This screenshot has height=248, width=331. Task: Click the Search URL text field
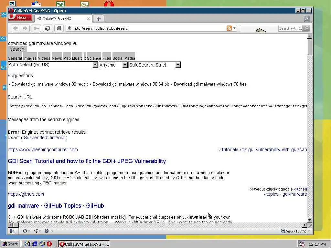[158, 106]
